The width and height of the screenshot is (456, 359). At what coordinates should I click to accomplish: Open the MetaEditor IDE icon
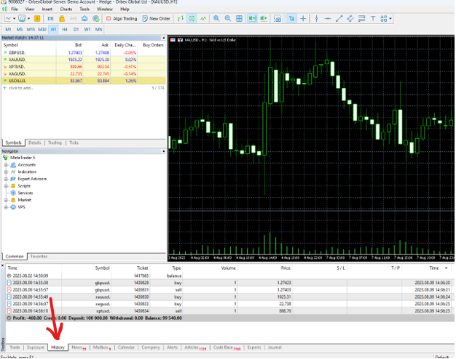pos(50,19)
